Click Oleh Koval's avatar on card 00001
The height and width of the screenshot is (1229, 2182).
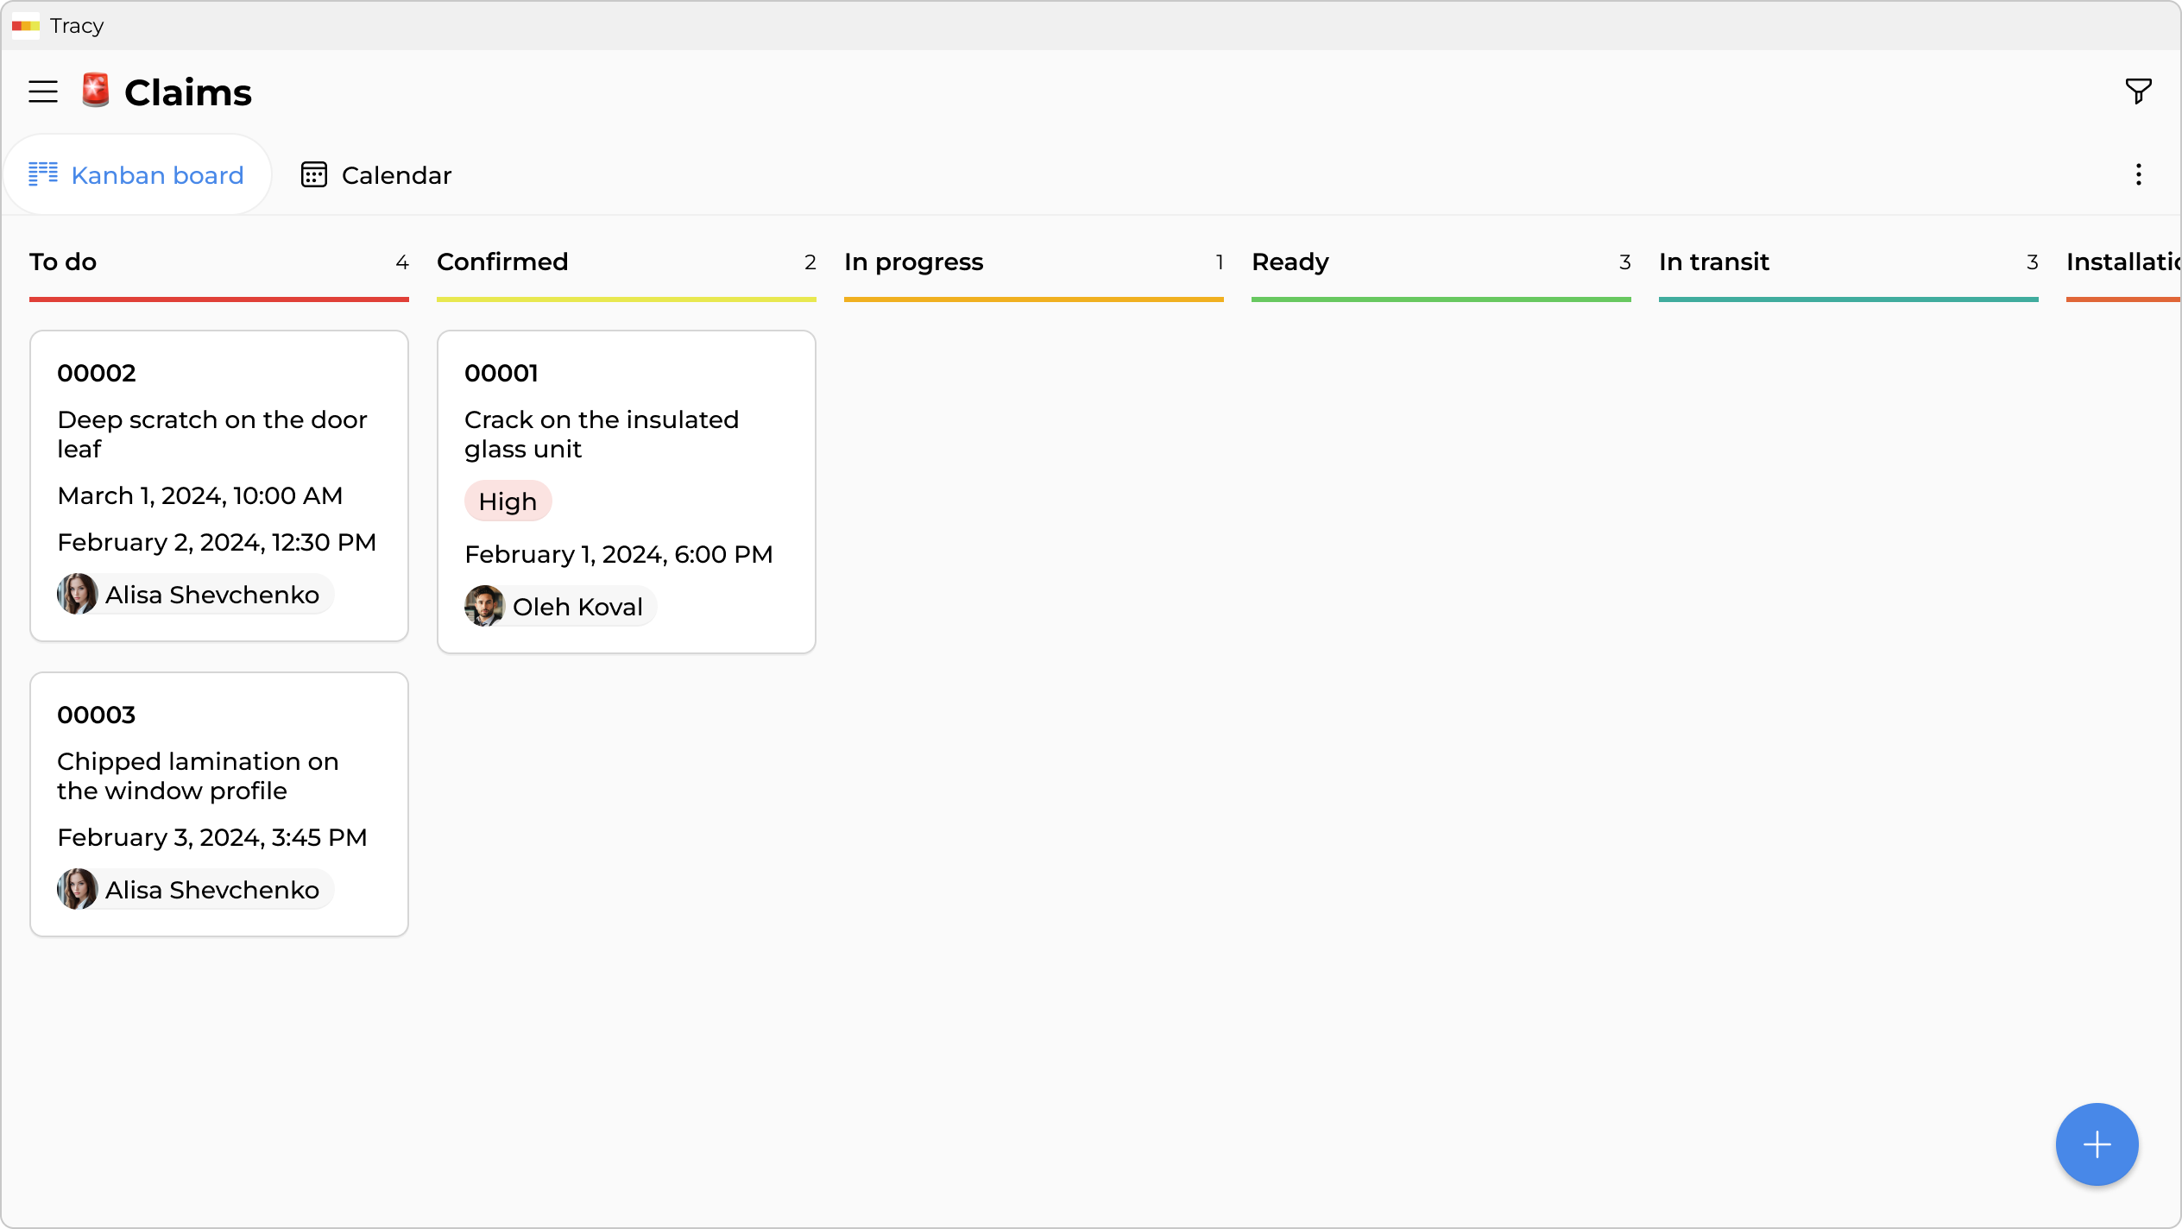point(484,606)
